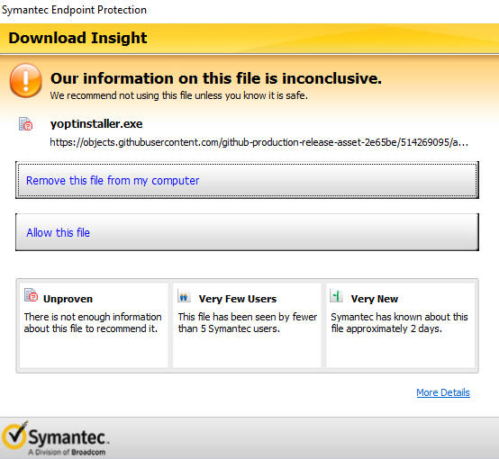499x459 pixels.
Task: Click 'seen by fewer than 5 Symantec users' text
Action: point(248,322)
